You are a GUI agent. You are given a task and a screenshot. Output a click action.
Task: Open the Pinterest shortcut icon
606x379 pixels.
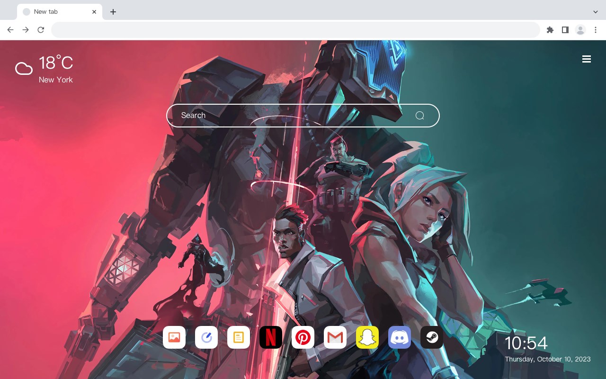coord(303,337)
